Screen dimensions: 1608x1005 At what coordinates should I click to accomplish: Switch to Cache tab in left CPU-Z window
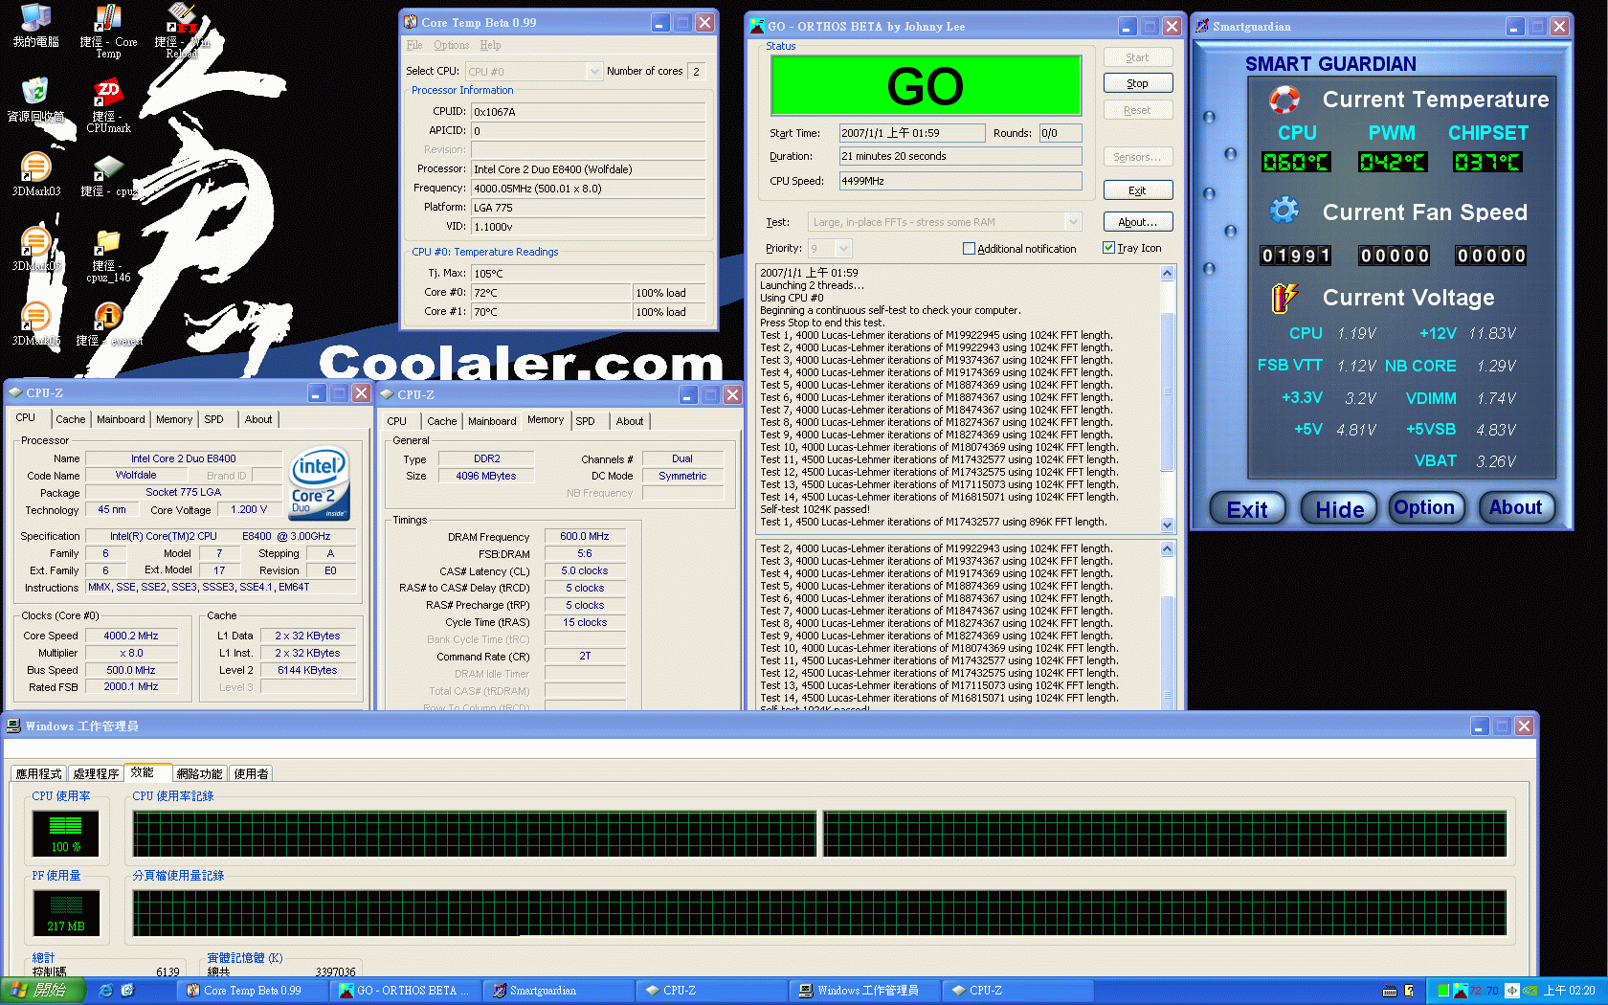click(x=70, y=419)
